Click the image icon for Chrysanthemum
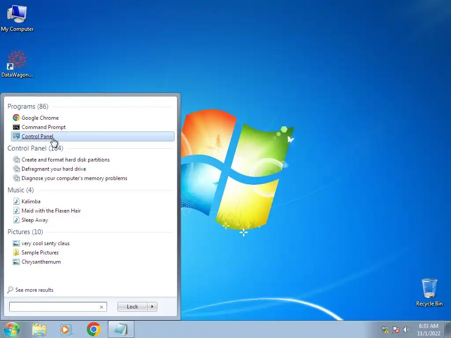The image size is (451, 338). point(16,262)
